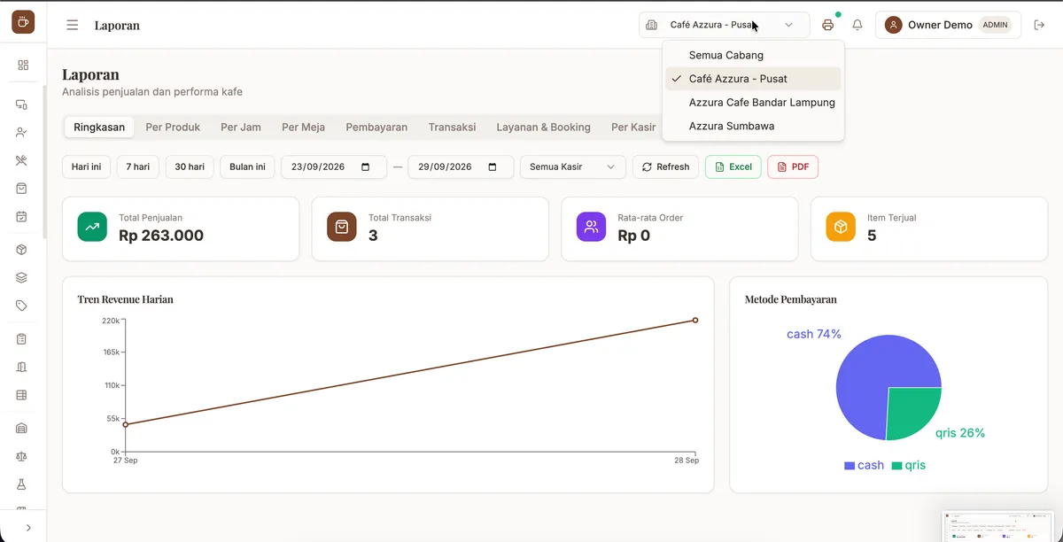Filter report by 30 hari
Image resolution: width=1063 pixels, height=542 pixels.
click(190, 166)
